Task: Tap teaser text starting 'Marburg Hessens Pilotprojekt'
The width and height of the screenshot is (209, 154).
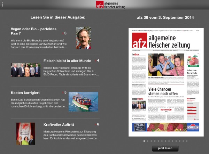Action: coord(71,135)
